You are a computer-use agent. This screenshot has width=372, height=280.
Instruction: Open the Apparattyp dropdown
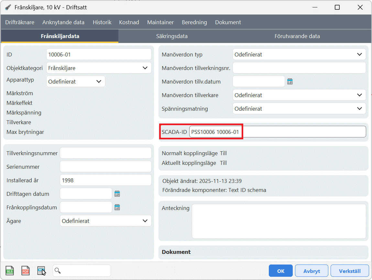click(99, 82)
